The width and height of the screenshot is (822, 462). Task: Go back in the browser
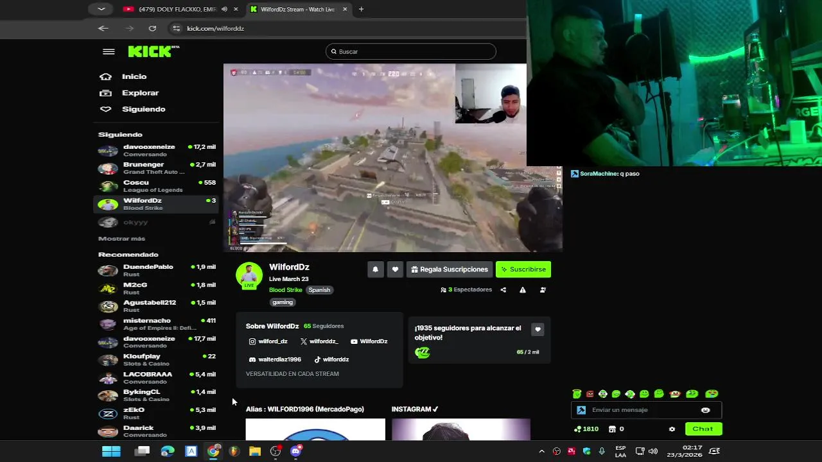tap(103, 28)
